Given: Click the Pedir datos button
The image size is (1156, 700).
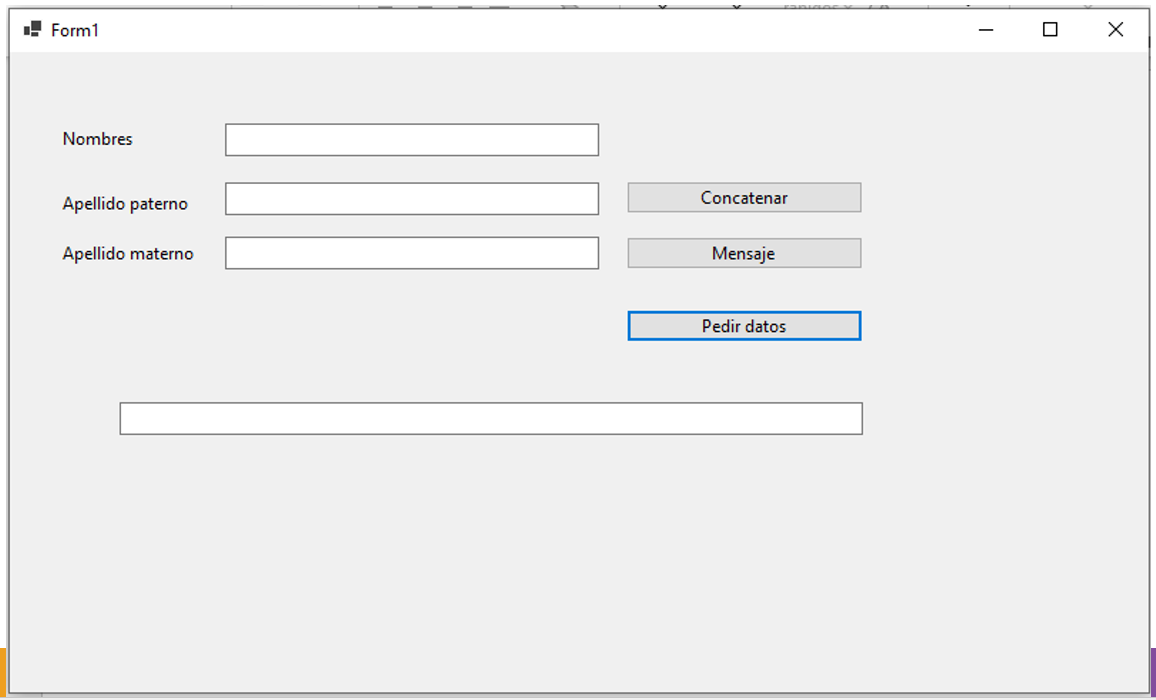Looking at the screenshot, I should point(744,326).
